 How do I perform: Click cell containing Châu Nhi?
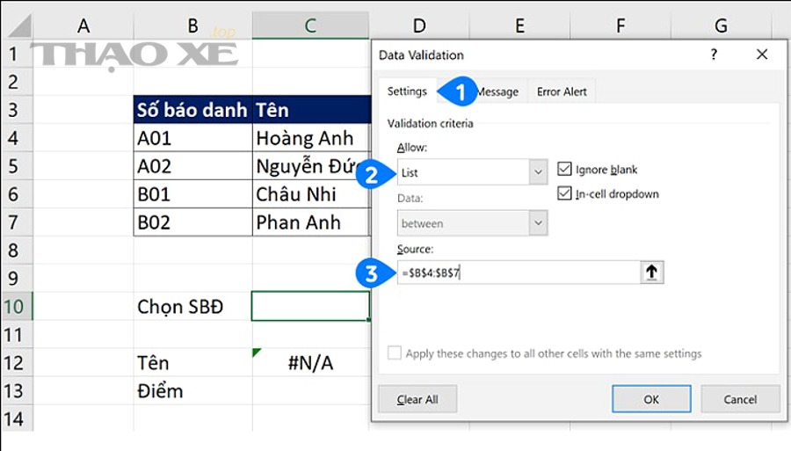point(311,194)
